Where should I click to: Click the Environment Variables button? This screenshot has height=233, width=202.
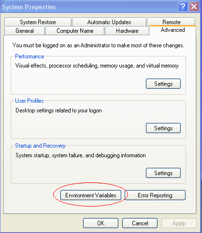click(91, 195)
